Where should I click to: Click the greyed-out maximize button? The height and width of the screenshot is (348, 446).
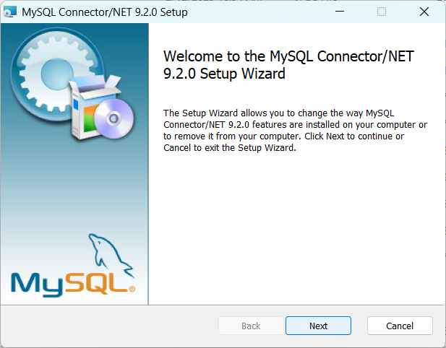(x=382, y=12)
